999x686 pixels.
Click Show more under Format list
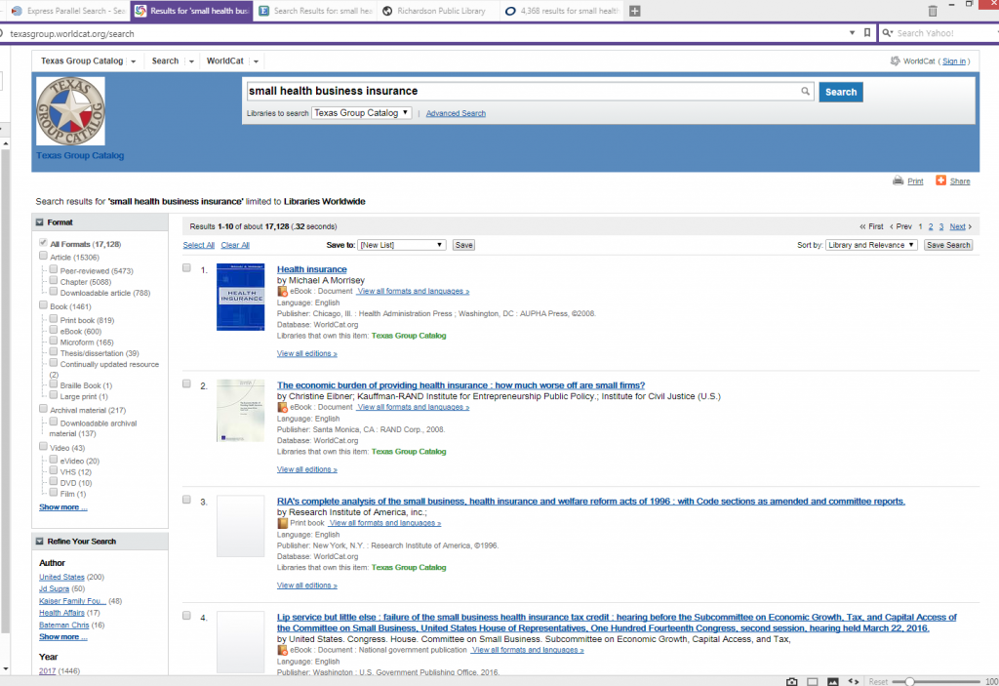[63, 507]
